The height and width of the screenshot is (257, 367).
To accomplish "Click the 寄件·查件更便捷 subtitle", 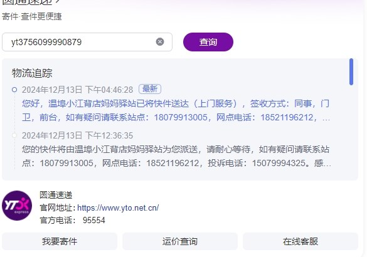I will [32, 16].
